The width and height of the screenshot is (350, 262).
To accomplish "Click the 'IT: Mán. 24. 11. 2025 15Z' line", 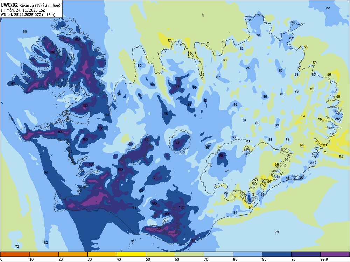I will click(x=23, y=10).
